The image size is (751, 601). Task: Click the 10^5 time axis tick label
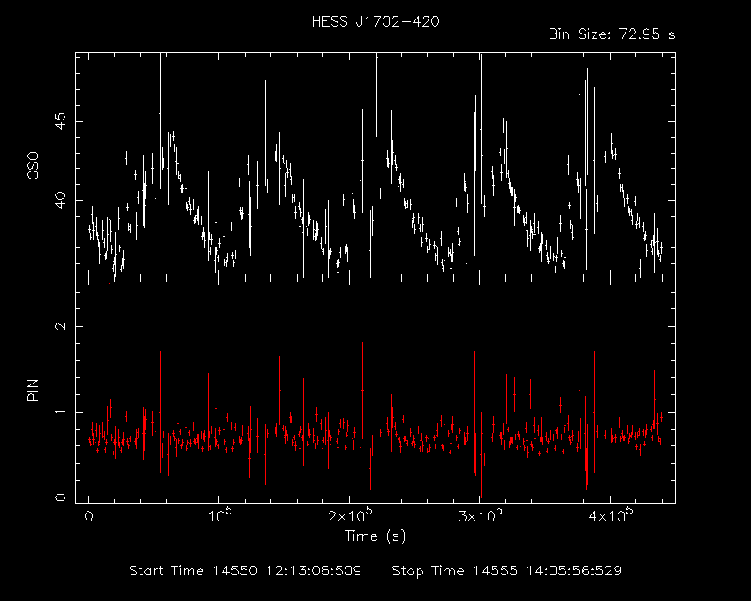click(x=219, y=515)
